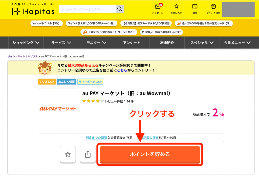Click the 判定までの期間 link
Viewport: 259px width, 178px height.
tap(96, 138)
